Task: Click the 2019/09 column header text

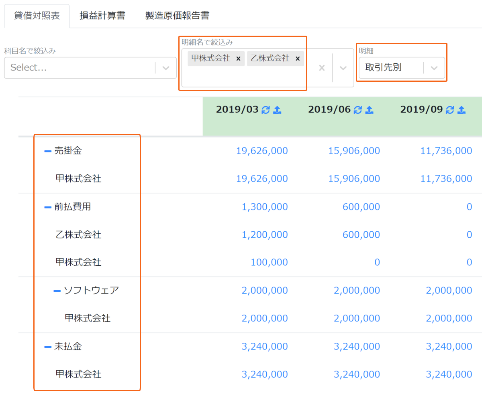Action: tap(422, 110)
